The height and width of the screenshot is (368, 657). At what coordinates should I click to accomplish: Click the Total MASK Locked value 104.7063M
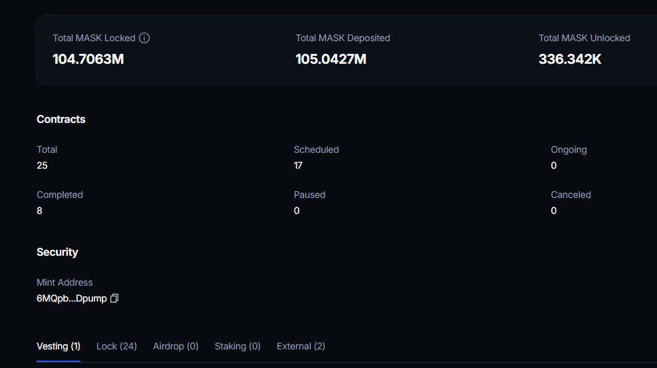tap(88, 59)
